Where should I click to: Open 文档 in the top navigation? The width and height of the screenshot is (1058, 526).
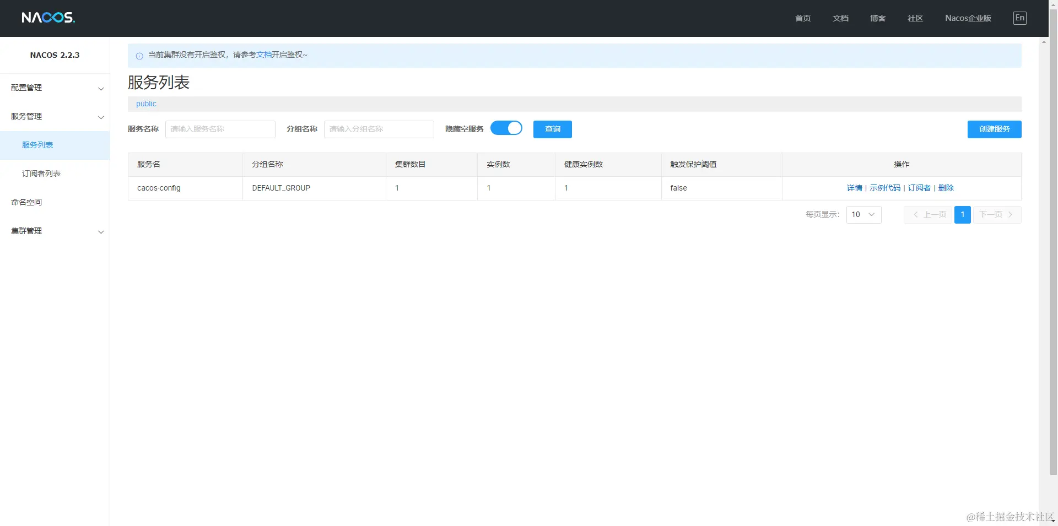[x=840, y=18]
